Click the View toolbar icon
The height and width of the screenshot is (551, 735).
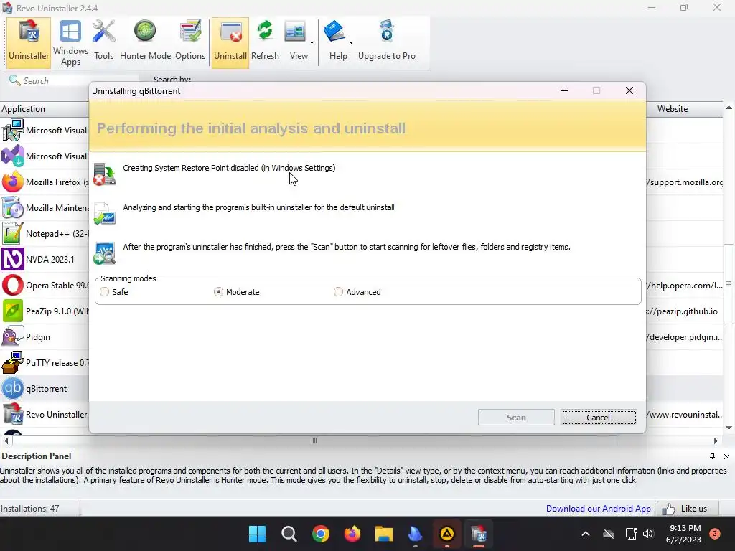coord(295,32)
